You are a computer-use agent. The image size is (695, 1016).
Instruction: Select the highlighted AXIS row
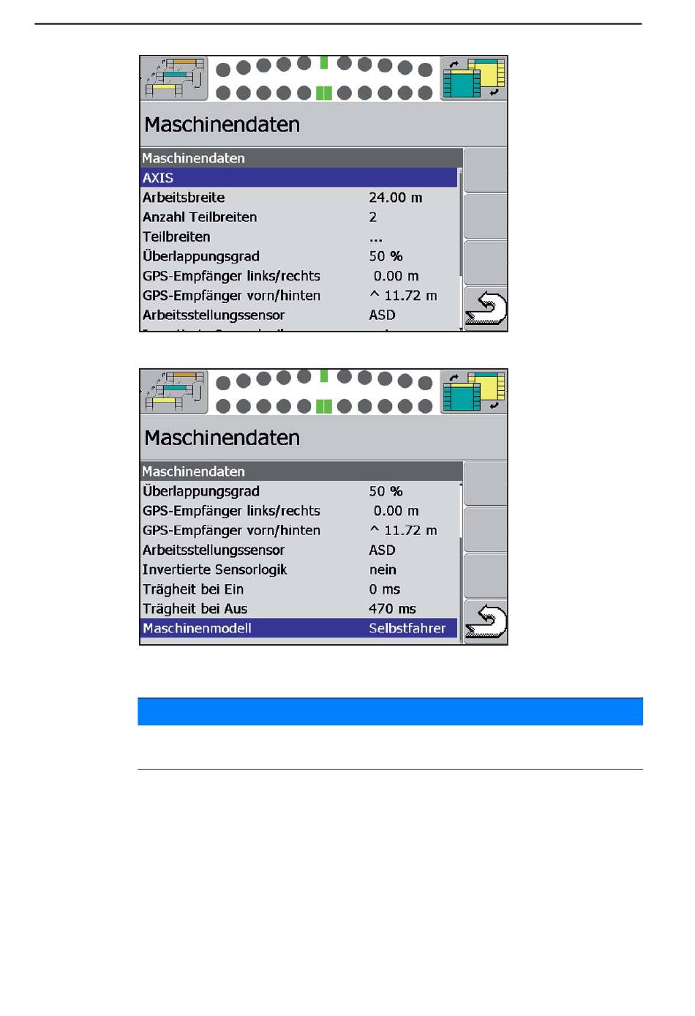(x=298, y=178)
